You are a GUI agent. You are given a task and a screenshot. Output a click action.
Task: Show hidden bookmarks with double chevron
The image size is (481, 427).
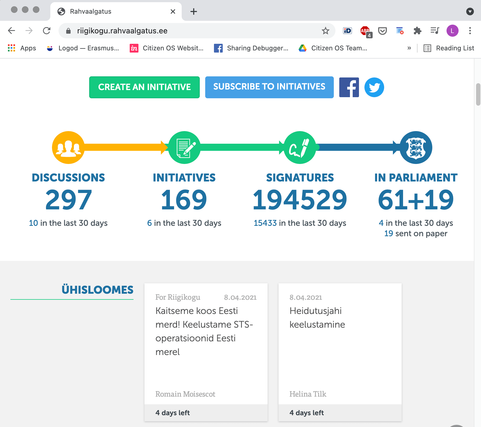pyautogui.click(x=409, y=48)
